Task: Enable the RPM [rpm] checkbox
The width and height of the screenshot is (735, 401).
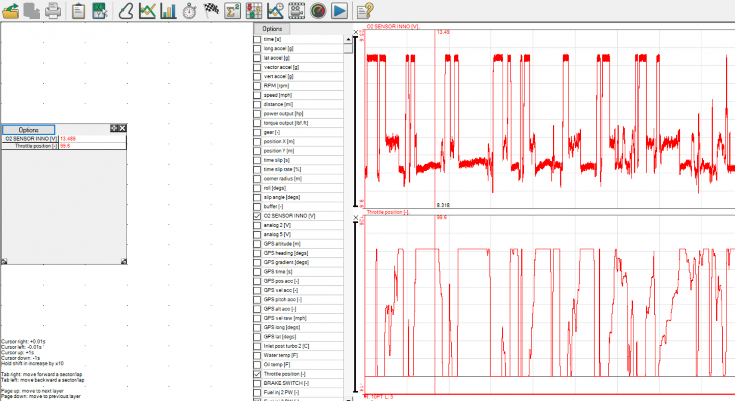Action: (257, 86)
